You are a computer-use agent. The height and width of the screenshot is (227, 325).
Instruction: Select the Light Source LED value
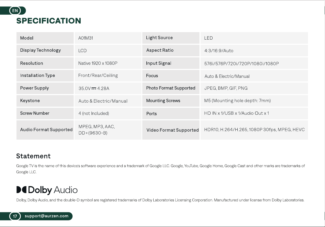209,38
